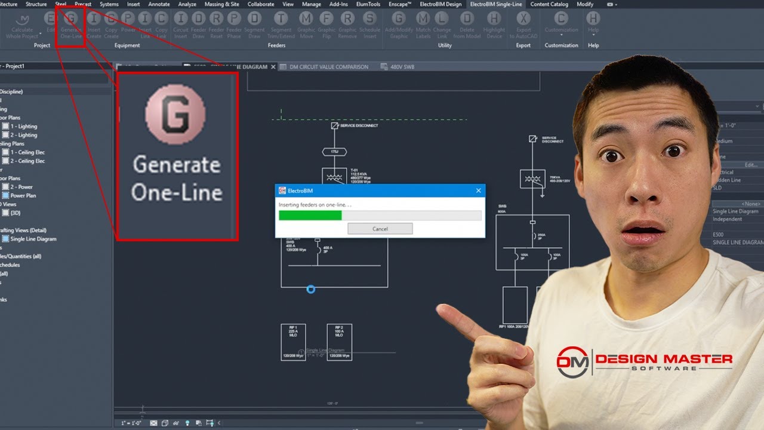
Task: Click the Copy Link equipment icon
Action: click(x=161, y=19)
